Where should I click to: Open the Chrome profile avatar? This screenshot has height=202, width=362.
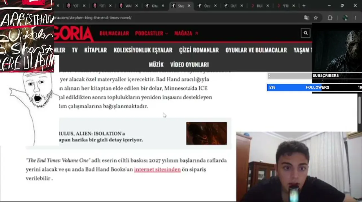(x=345, y=18)
